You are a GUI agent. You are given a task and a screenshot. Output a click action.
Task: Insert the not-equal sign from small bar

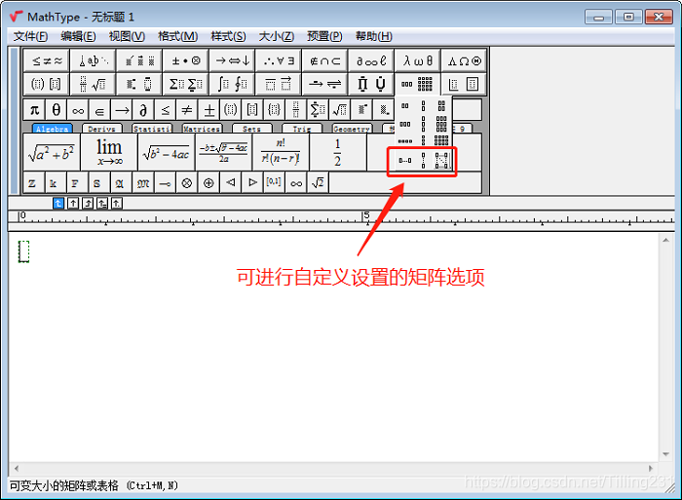point(187,110)
